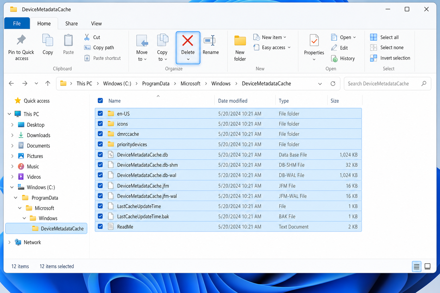Uncheck the DeviceMetadataCache.db-shm checkbox
The width and height of the screenshot is (440, 293).
[100, 165]
